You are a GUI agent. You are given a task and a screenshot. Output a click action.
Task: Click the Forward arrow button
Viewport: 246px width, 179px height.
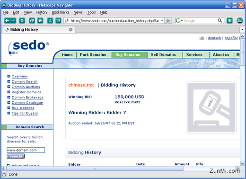pos(13,20)
